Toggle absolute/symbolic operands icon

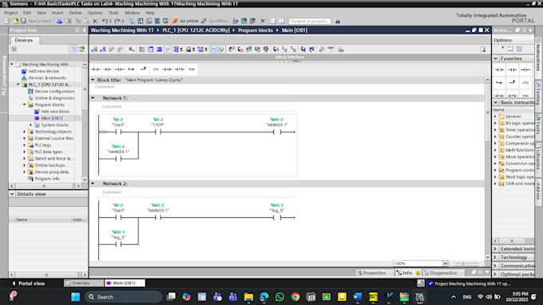(x=176, y=50)
